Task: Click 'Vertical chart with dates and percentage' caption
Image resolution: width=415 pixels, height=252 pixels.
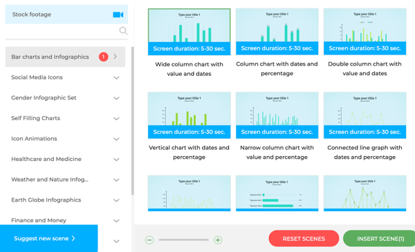Action: click(189, 153)
